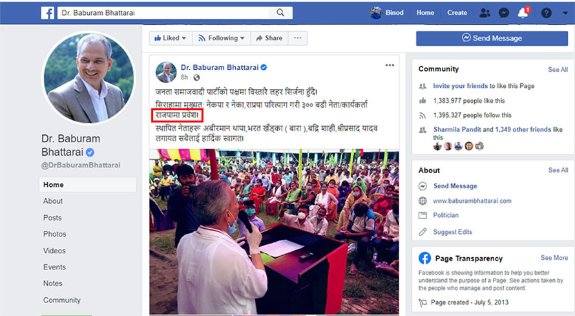Open the help question mark icon
The width and height of the screenshot is (575, 316).
[547, 13]
